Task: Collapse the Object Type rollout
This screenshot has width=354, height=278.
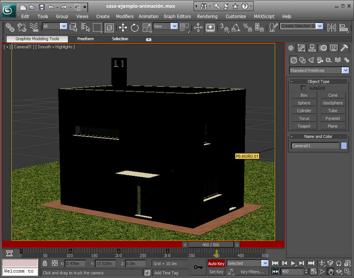Action: pos(292,81)
